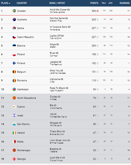Sort by JURY votes header

(111, 3)
